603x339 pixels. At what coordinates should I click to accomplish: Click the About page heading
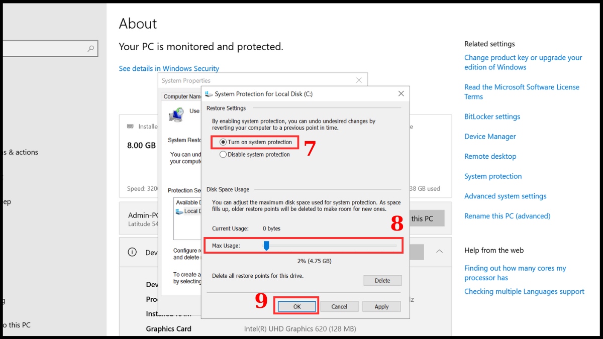tap(138, 24)
